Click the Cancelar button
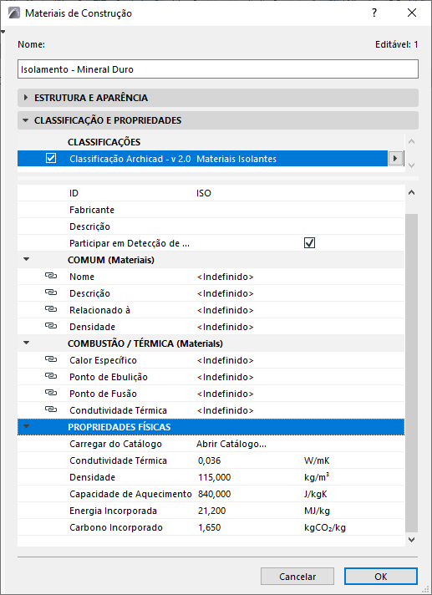This screenshot has height=595, width=432. click(297, 577)
